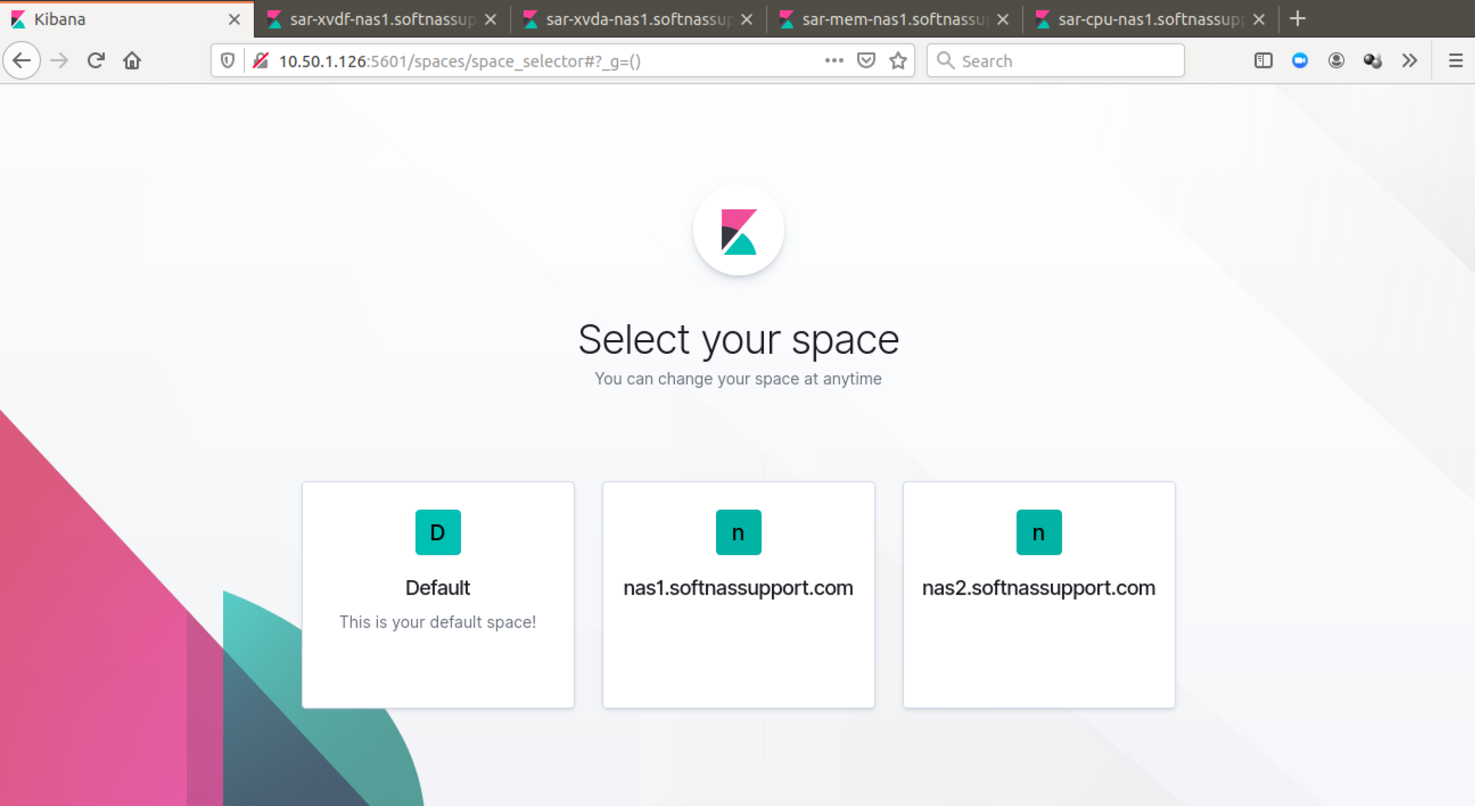Open the tracking protection shield icon

(227, 61)
